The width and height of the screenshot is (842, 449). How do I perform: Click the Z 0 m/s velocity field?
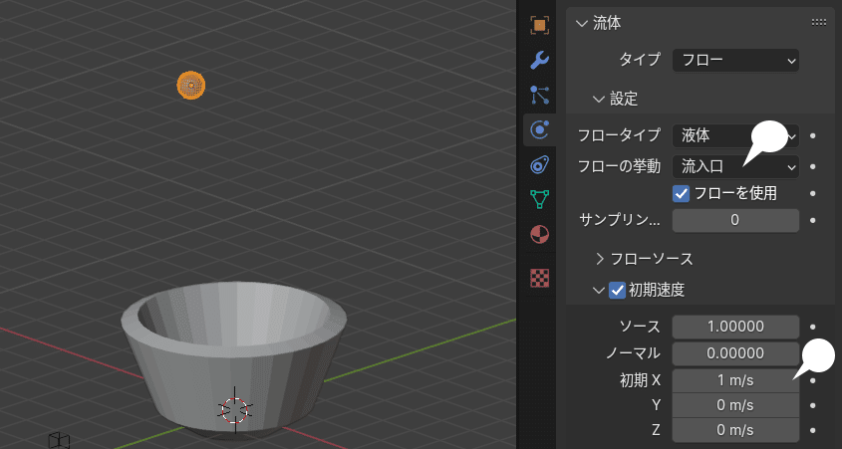coord(735,430)
